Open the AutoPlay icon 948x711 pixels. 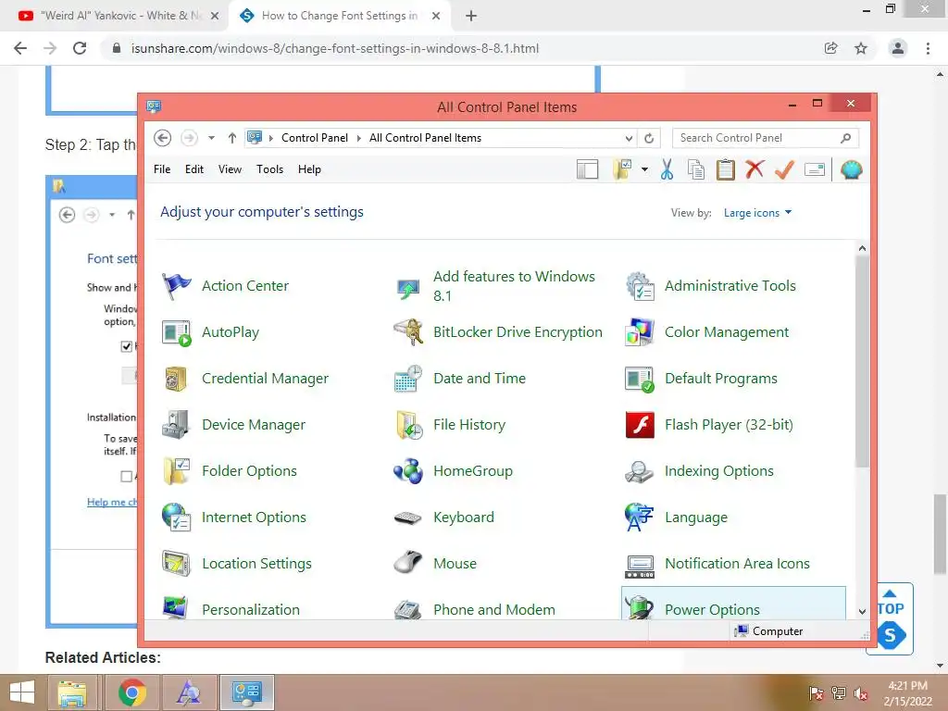point(176,332)
